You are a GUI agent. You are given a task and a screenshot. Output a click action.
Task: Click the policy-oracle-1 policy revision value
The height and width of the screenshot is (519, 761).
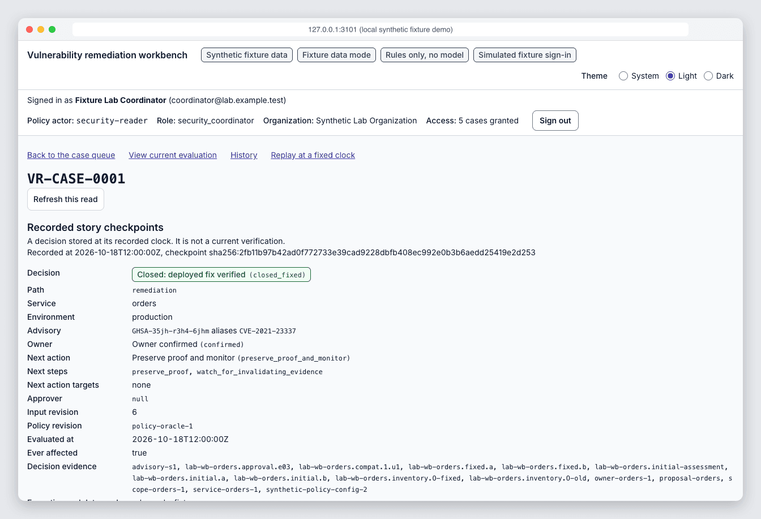(x=163, y=426)
